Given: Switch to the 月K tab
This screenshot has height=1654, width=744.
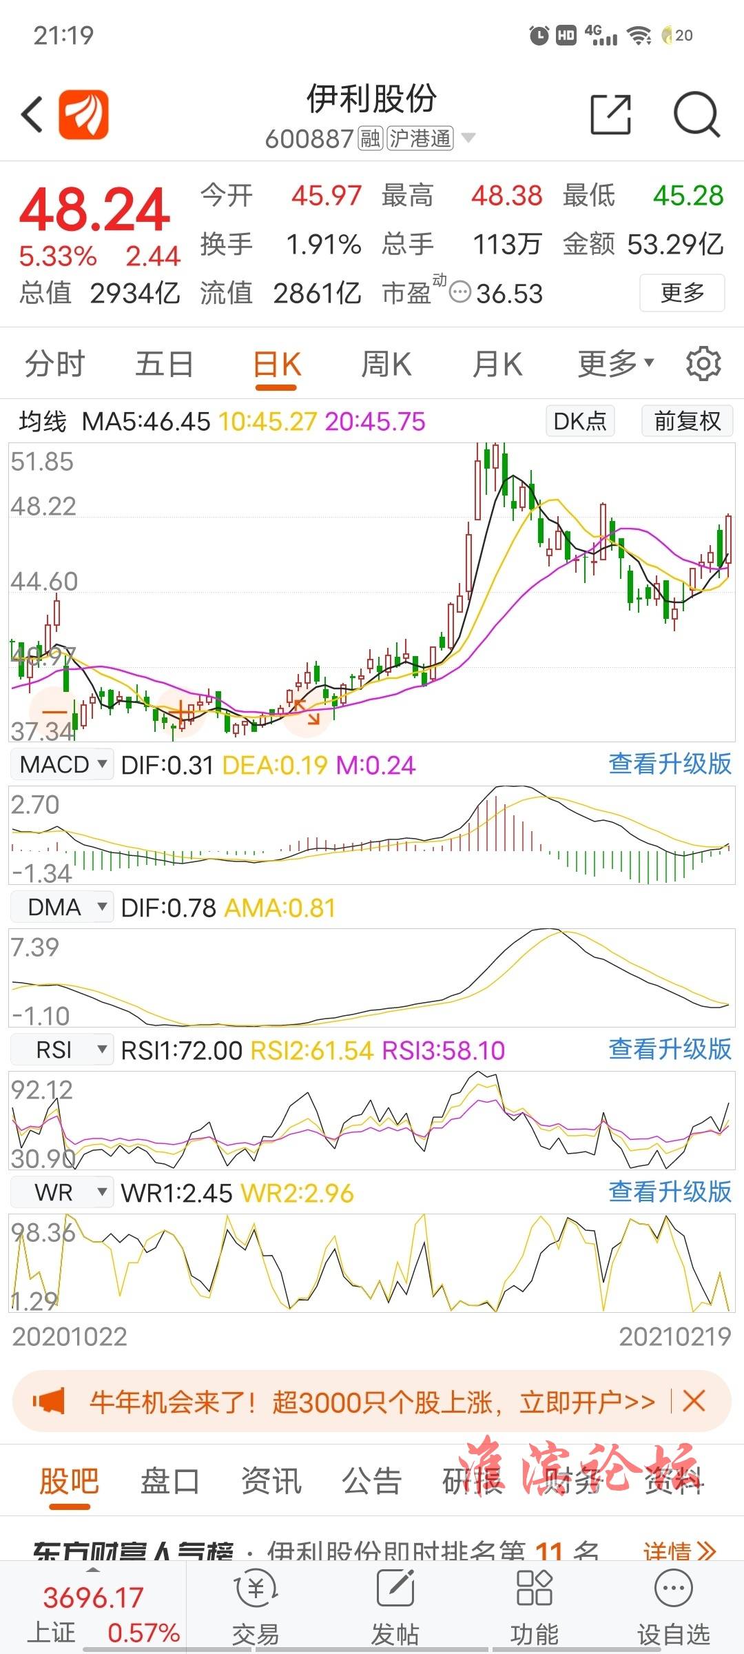Looking at the screenshot, I should 497,363.
